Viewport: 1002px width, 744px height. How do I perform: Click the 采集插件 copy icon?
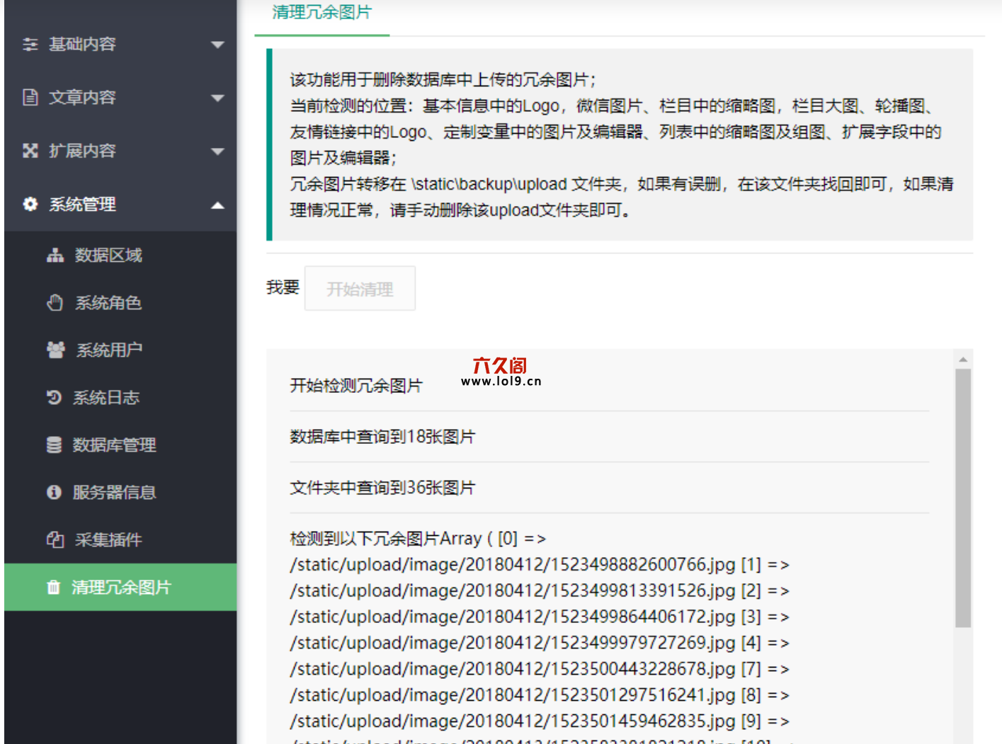click(x=55, y=540)
